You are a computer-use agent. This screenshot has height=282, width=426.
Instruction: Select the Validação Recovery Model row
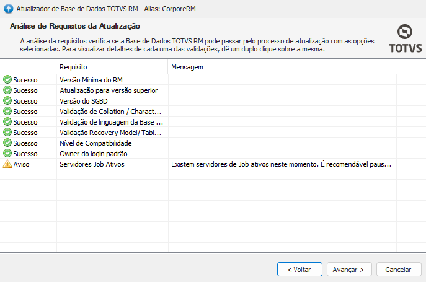[x=110, y=133]
